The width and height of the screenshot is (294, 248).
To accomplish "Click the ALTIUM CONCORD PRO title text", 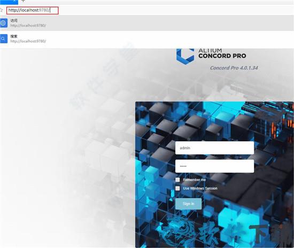I will [x=222, y=53].
